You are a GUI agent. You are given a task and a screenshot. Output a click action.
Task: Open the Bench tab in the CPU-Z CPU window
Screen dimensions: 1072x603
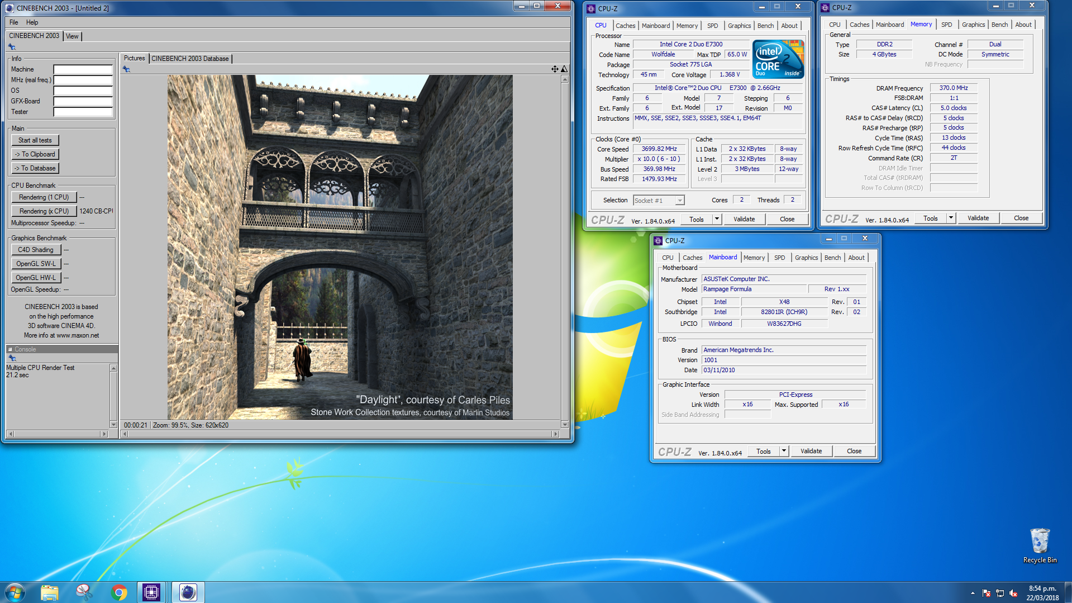(765, 26)
